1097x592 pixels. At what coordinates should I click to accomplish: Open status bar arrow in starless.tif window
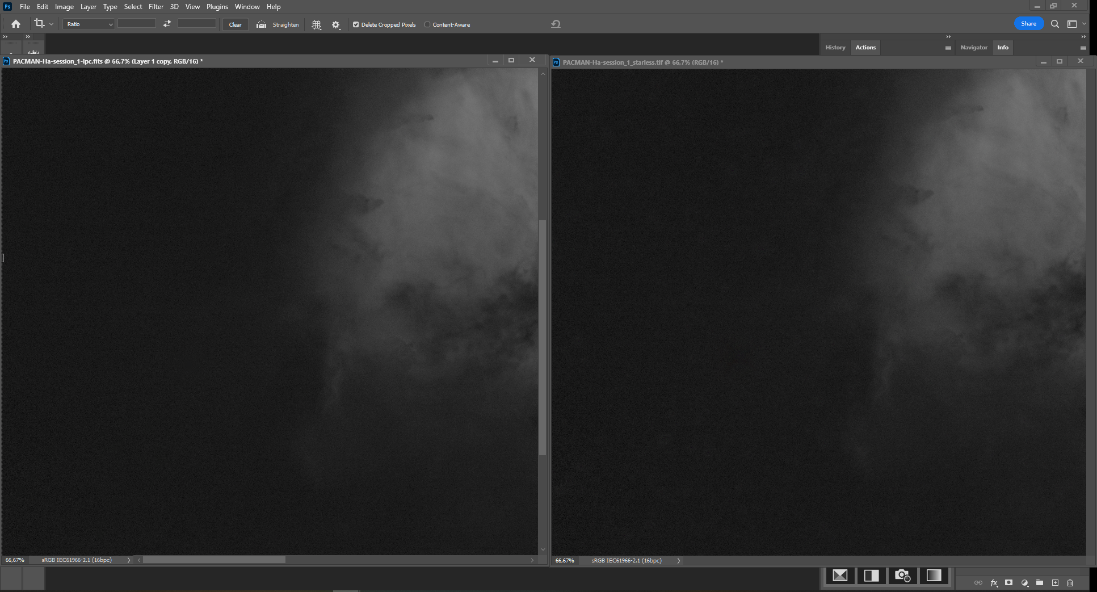(x=678, y=560)
